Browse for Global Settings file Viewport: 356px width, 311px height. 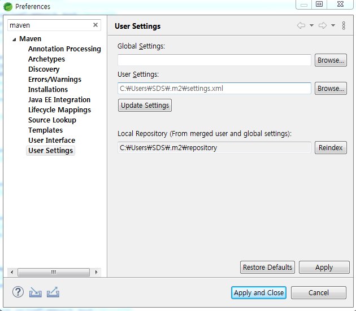point(331,60)
